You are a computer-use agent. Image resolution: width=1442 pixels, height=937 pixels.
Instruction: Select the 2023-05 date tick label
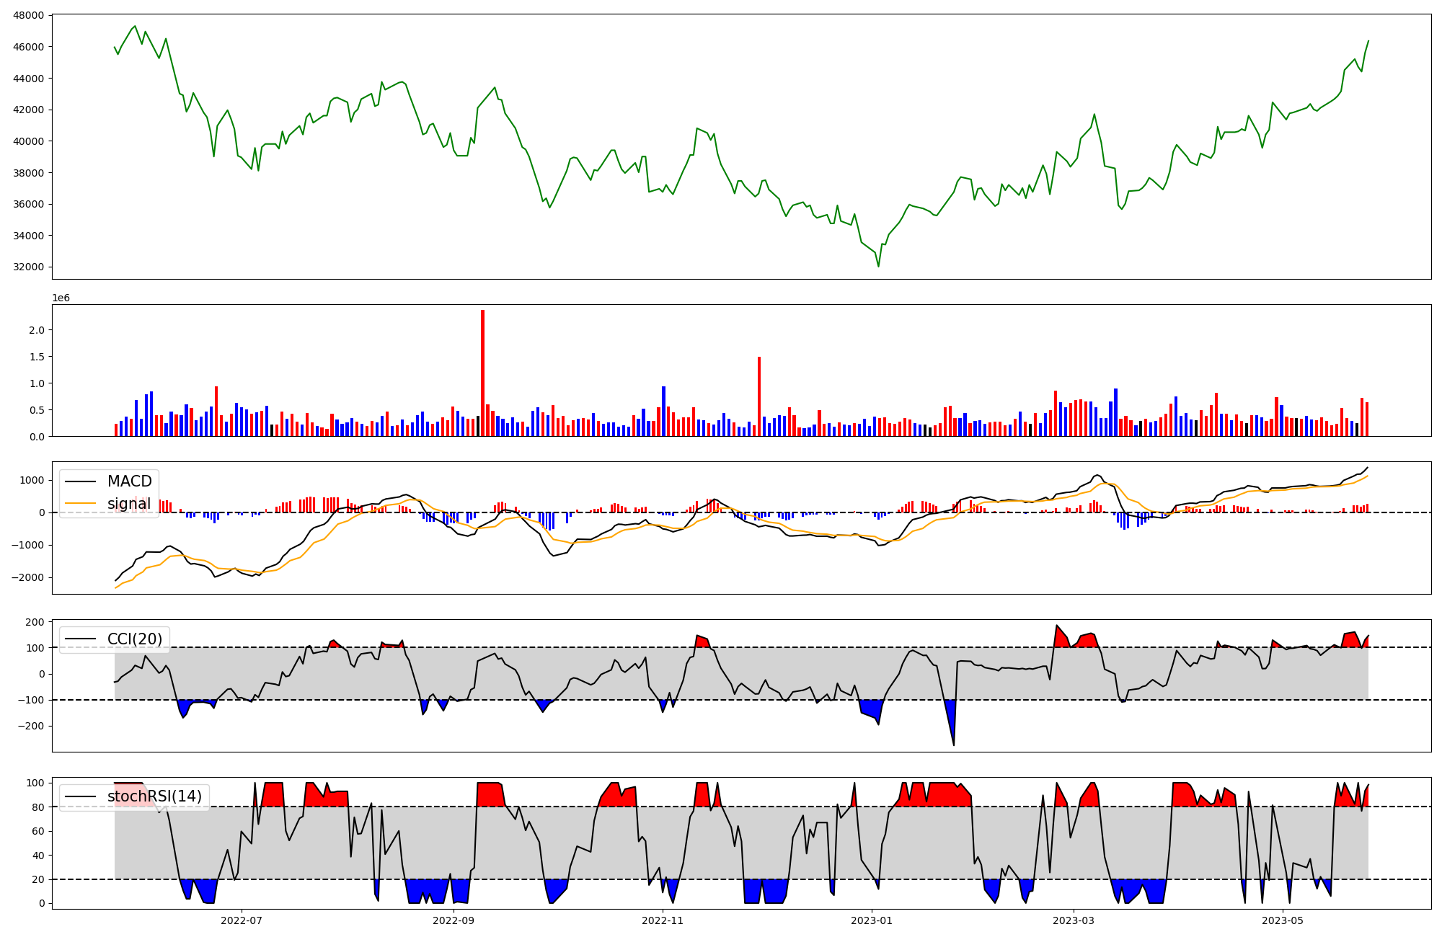point(1283,920)
